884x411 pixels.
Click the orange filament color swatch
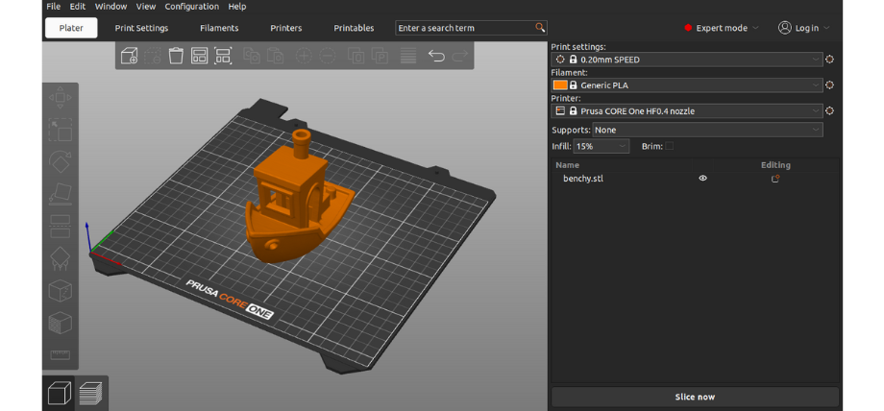pyautogui.click(x=560, y=85)
